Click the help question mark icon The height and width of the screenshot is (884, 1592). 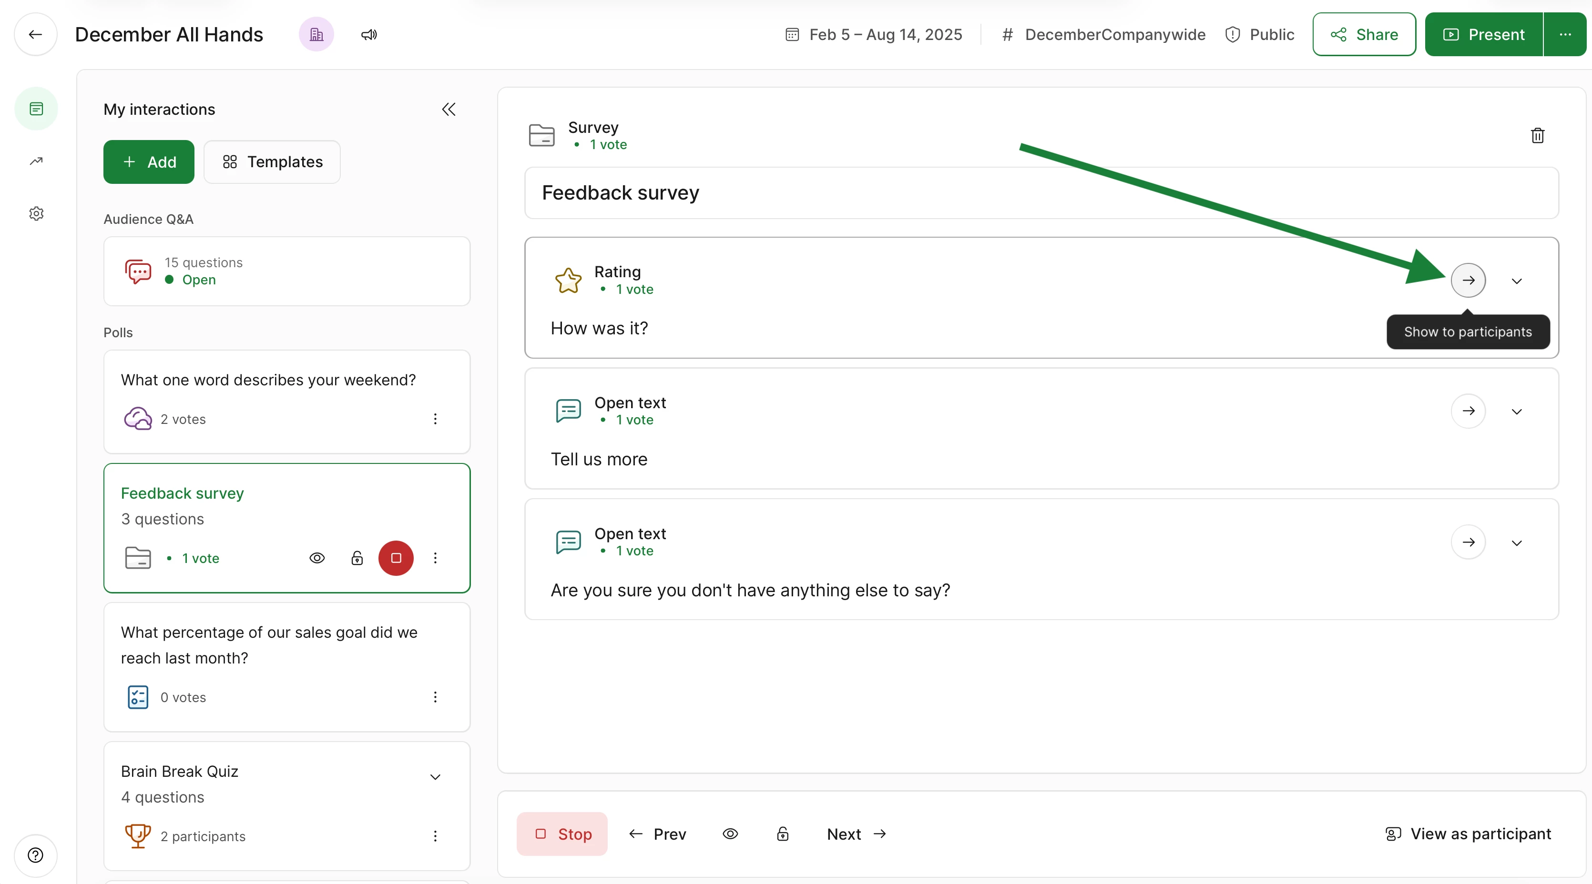(x=36, y=855)
